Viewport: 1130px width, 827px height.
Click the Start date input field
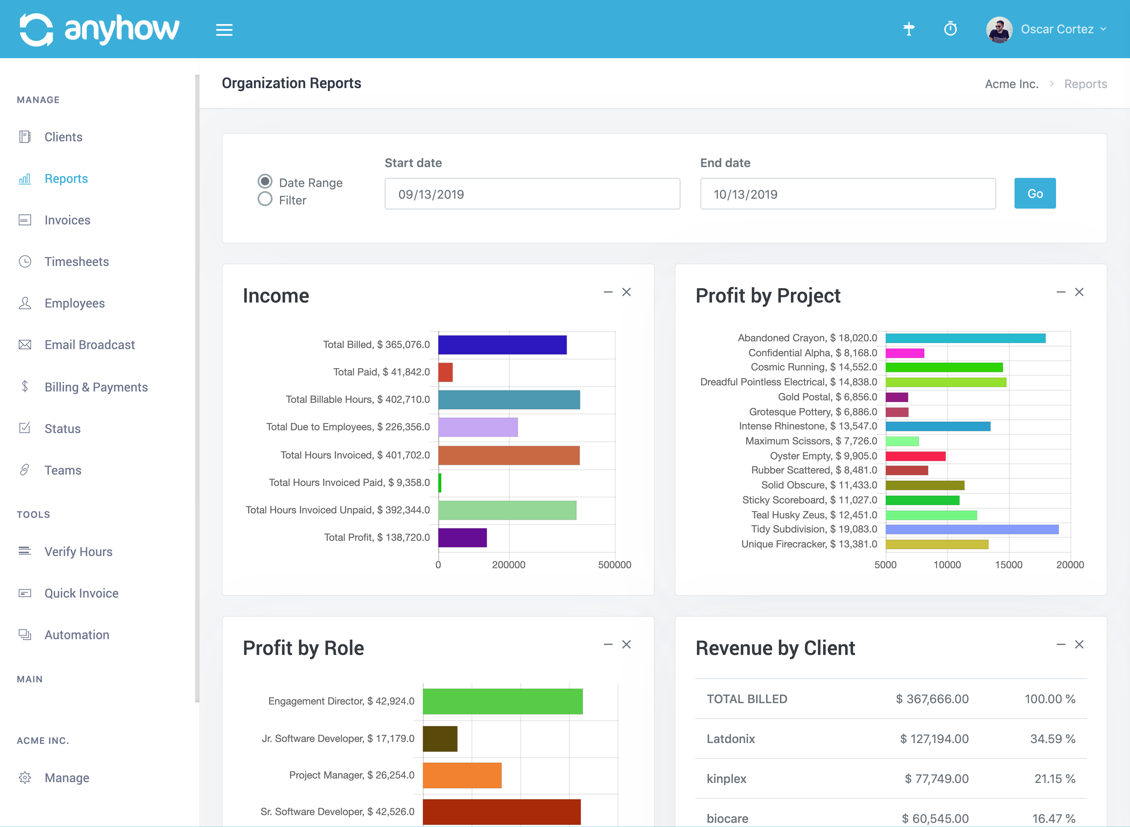[x=531, y=194]
